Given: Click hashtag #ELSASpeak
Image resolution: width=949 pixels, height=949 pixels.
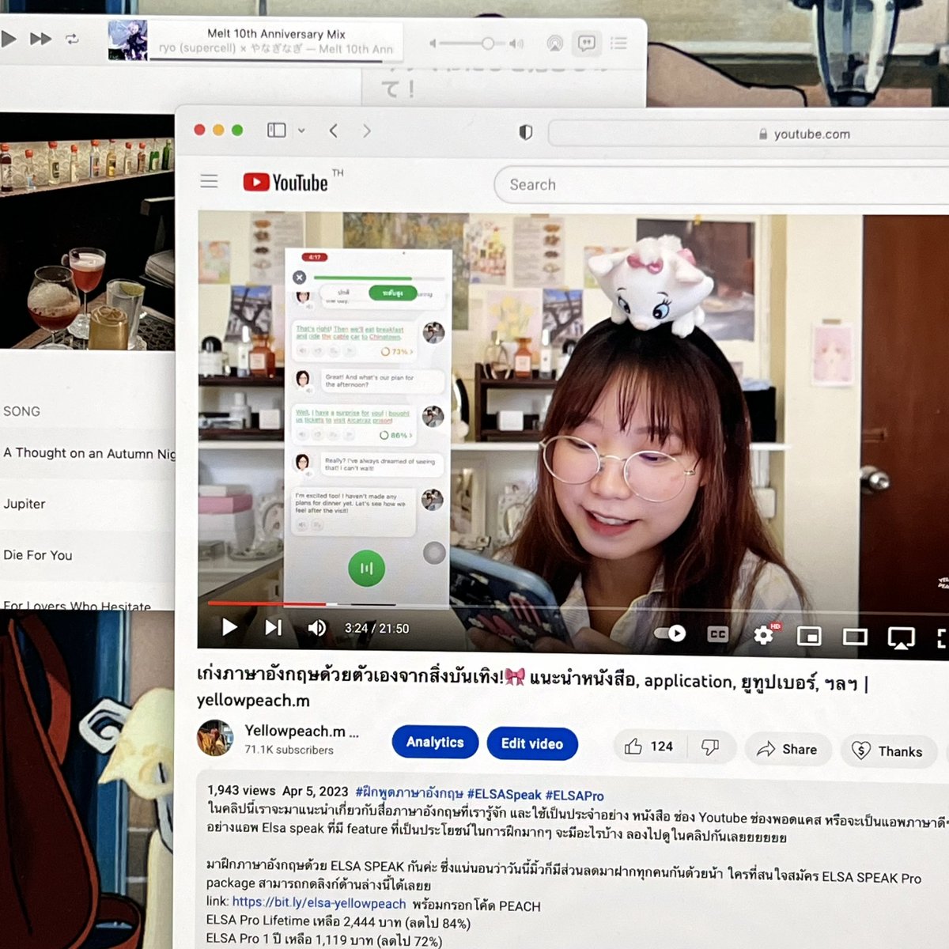Looking at the screenshot, I should (x=504, y=794).
